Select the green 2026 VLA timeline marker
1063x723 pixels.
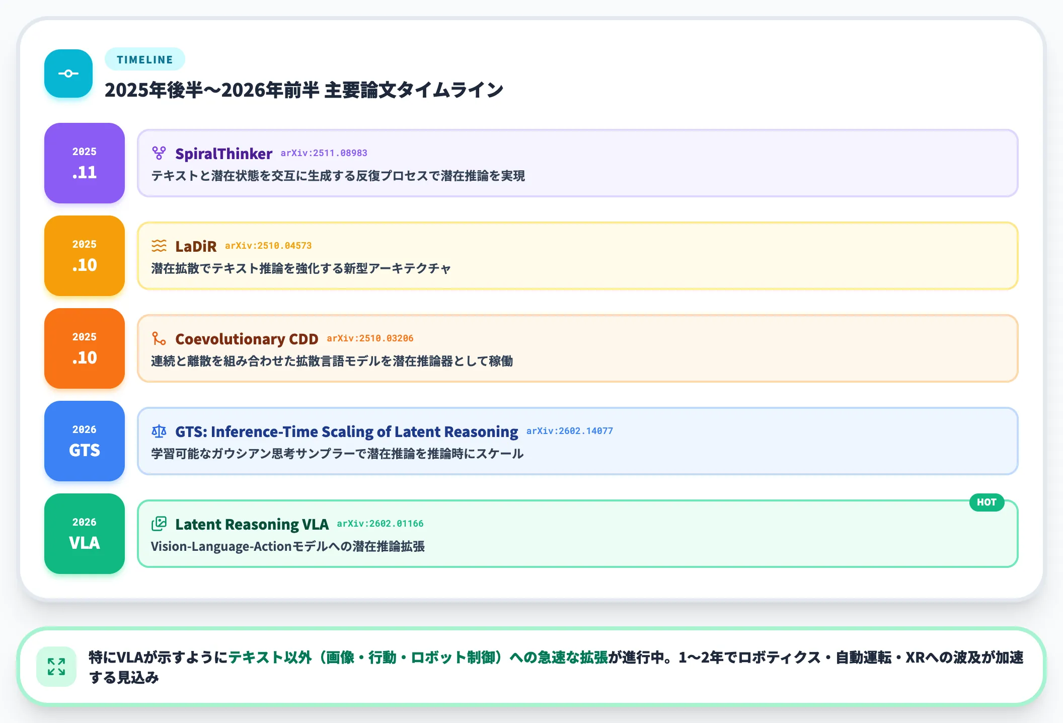pyautogui.click(x=85, y=534)
